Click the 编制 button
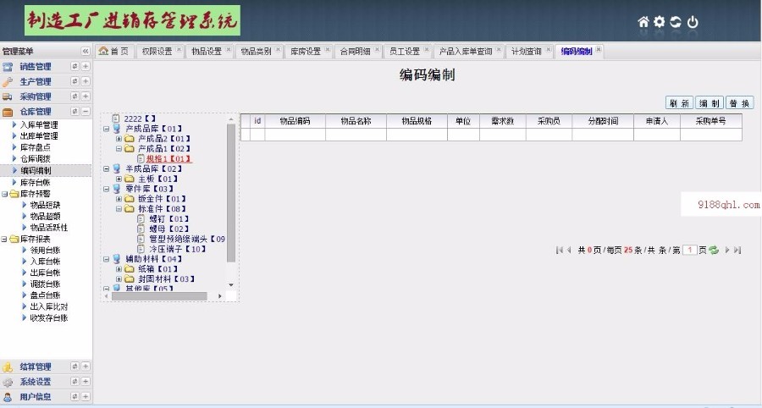762x408 pixels. [710, 103]
